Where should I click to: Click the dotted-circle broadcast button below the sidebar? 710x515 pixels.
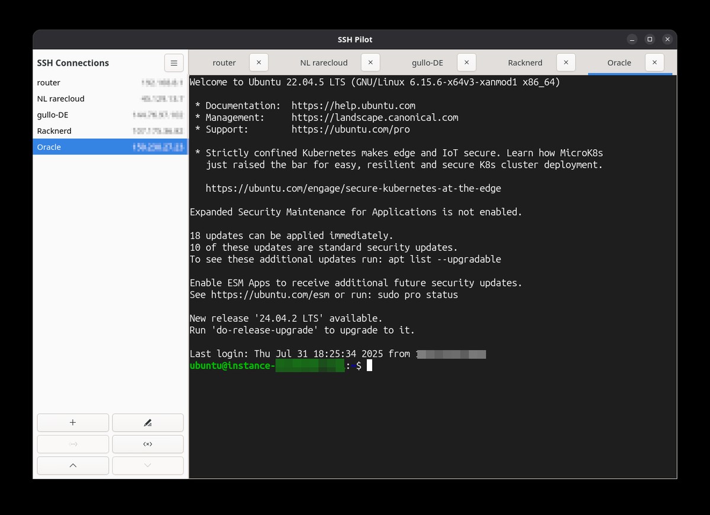click(x=72, y=443)
